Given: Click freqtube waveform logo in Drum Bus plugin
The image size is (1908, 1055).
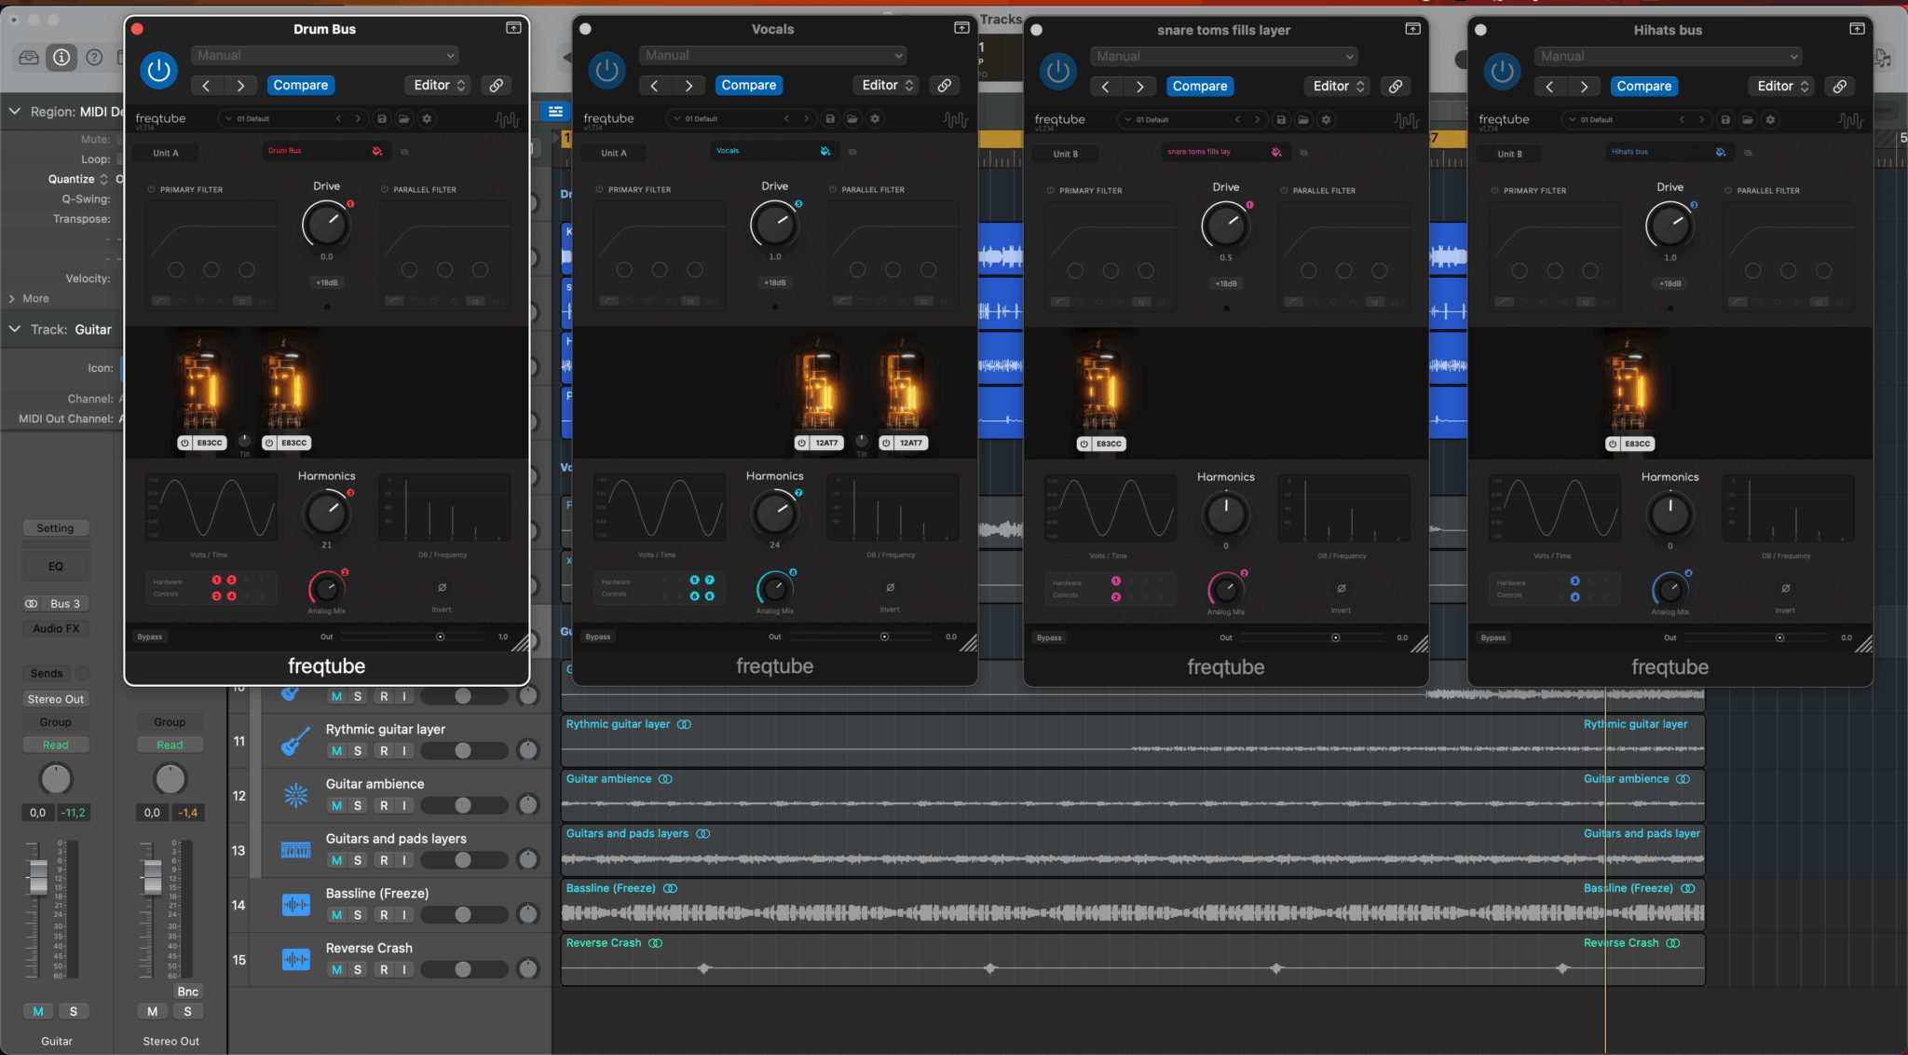Looking at the screenshot, I should tap(507, 119).
